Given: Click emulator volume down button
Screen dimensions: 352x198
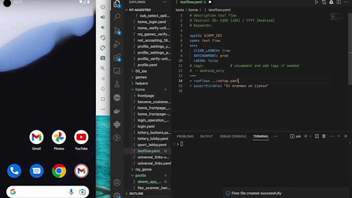Looking at the screenshot, I should pyautogui.click(x=103, y=27).
